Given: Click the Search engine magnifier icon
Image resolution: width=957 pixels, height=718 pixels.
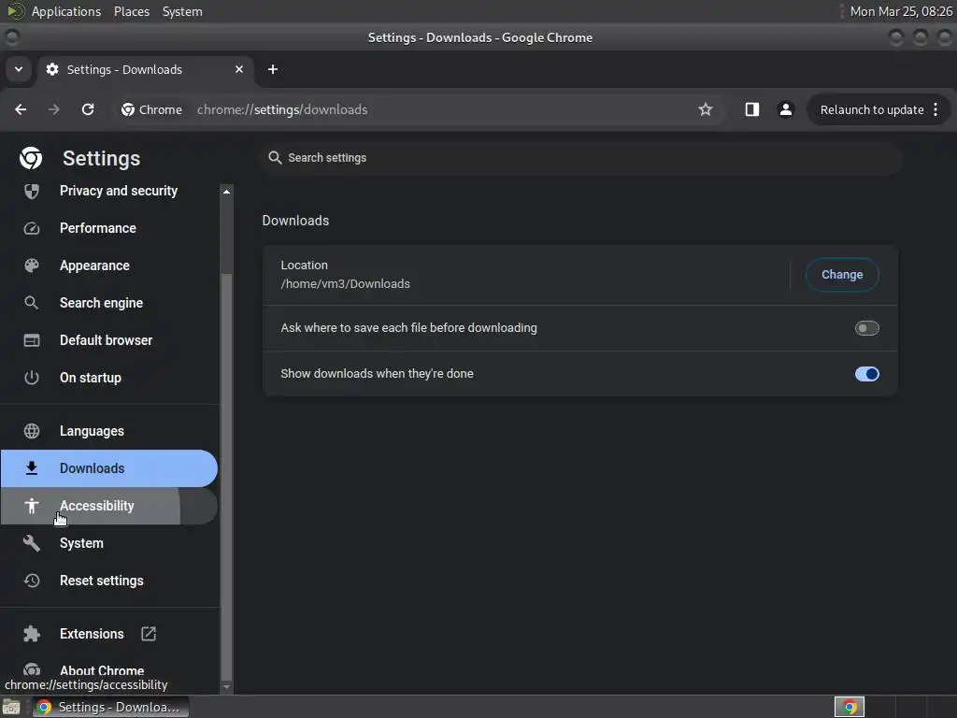Looking at the screenshot, I should tap(32, 303).
